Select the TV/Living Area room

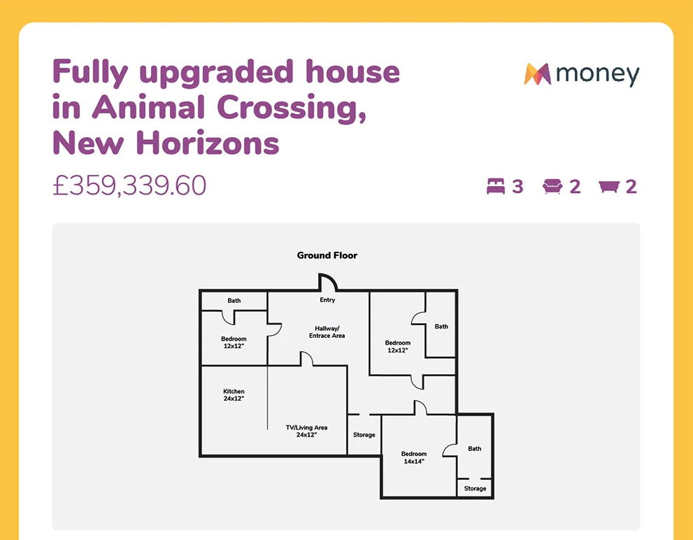(x=306, y=431)
